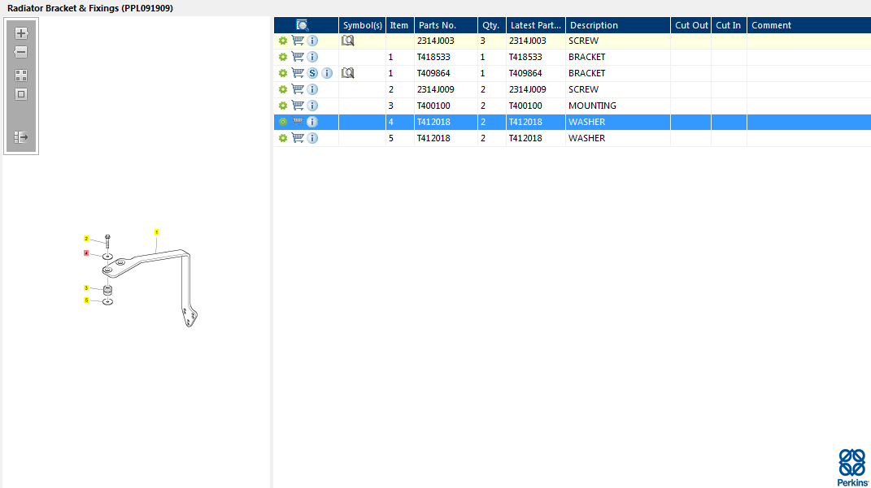Select parts number 2314J009 cell
Image resolution: width=871 pixels, height=488 pixels.
tap(446, 89)
